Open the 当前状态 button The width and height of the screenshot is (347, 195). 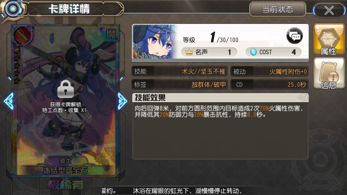(x=278, y=9)
